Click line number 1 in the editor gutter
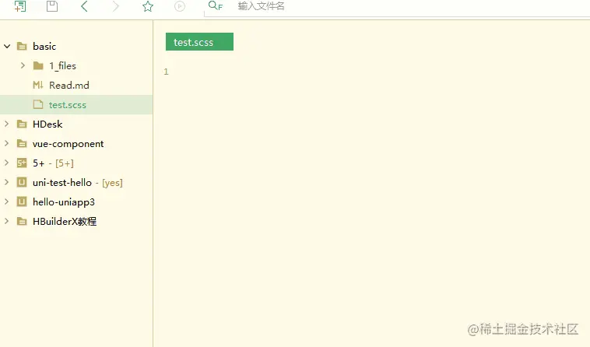Viewport: 590px width, 347px height. 166,72
